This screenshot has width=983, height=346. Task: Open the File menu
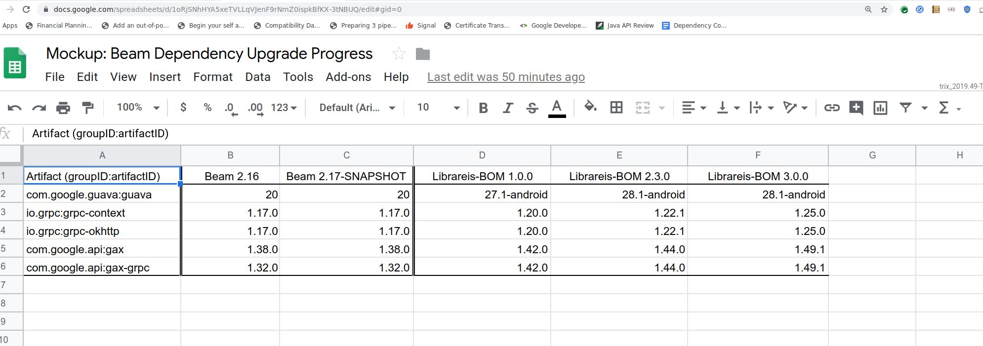[x=55, y=77]
